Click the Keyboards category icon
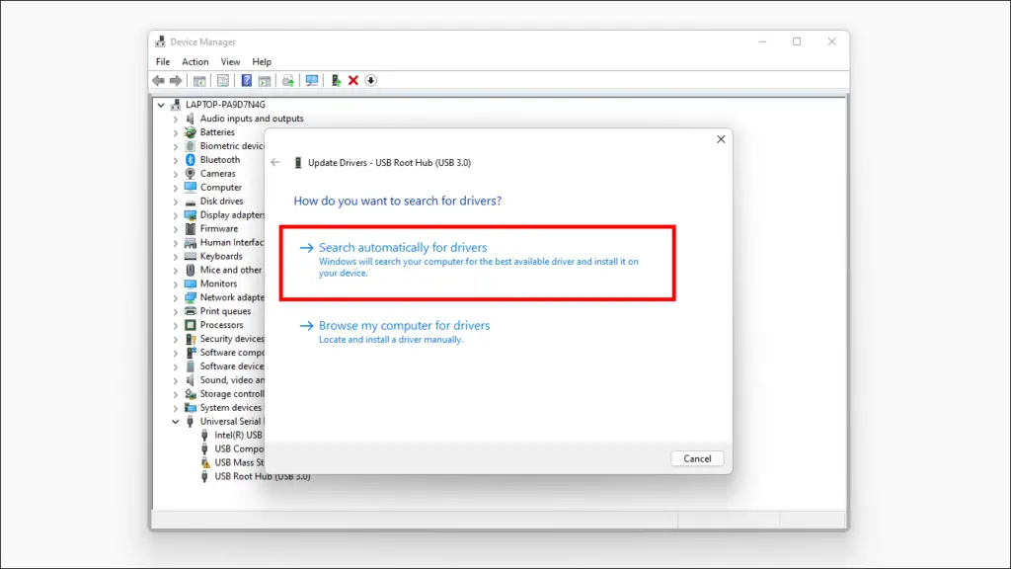1011x569 pixels. 191,256
